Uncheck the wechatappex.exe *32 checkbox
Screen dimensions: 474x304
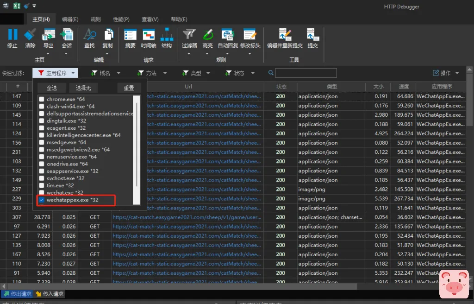point(42,200)
